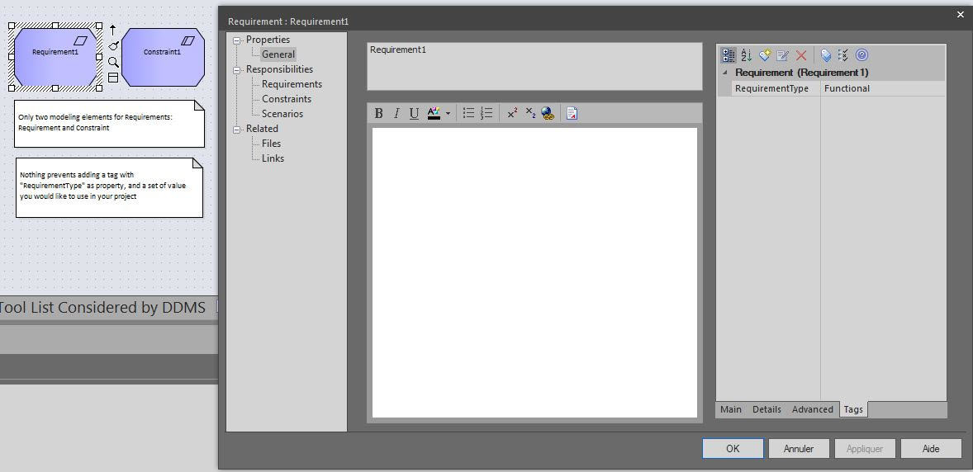The image size is (973, 472).
Task: Click the Requirement1 name field
Action: (534, 66)
